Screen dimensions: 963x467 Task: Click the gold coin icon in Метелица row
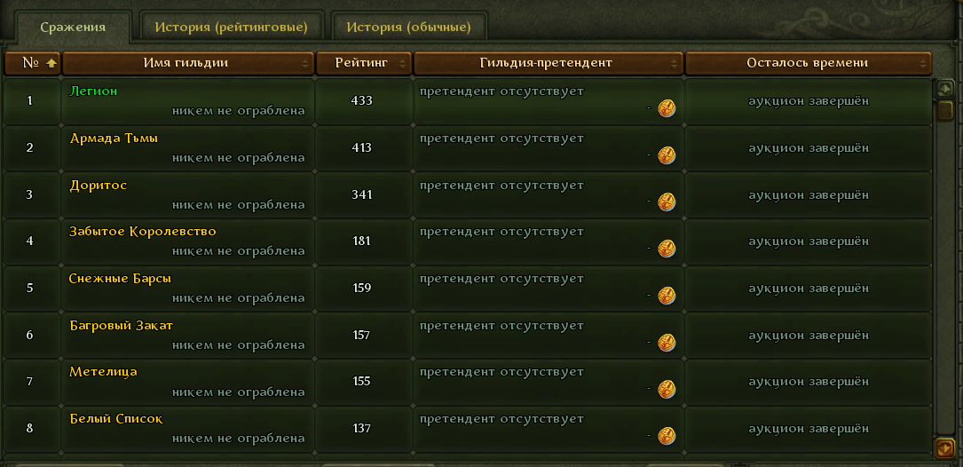pos(667,389)
